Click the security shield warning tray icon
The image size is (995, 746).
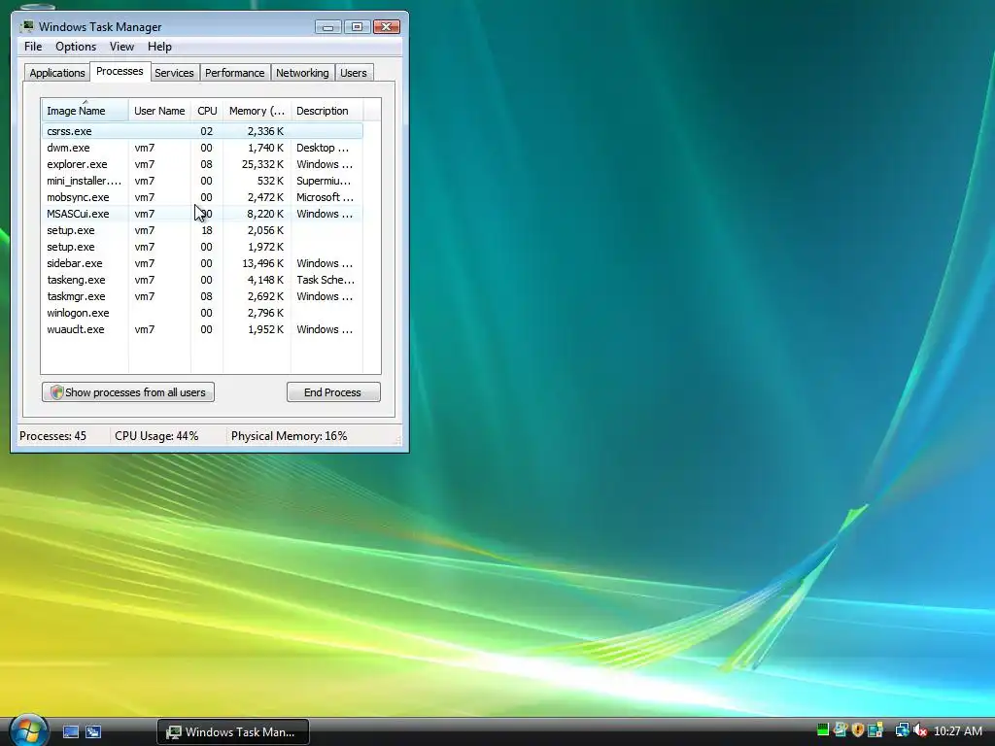pos(858,730)
